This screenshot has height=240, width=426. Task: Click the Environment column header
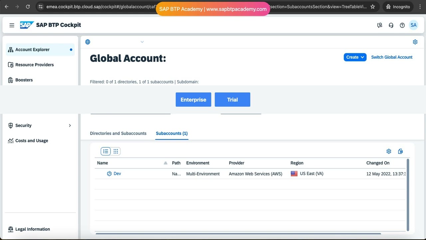(x=198, y=163)
